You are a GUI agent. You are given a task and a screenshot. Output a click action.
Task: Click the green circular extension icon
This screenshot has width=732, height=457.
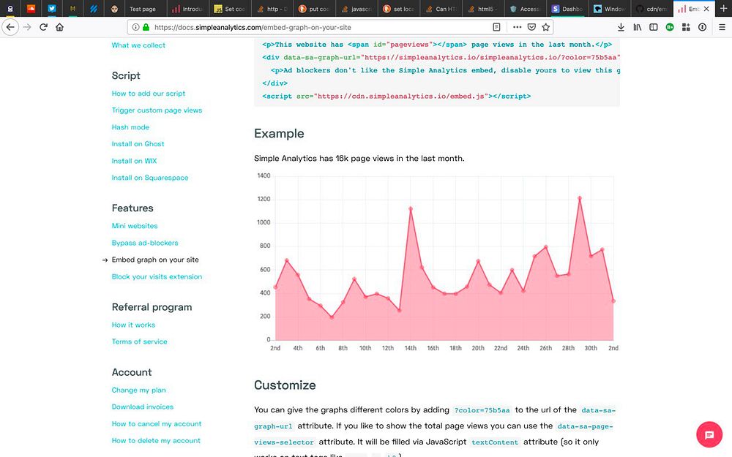[x=670, y=27]
